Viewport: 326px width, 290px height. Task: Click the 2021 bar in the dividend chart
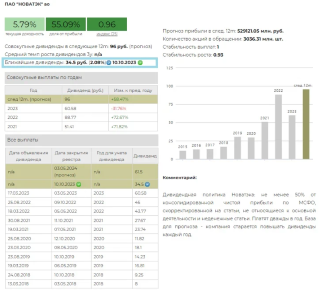pos(264,140)
